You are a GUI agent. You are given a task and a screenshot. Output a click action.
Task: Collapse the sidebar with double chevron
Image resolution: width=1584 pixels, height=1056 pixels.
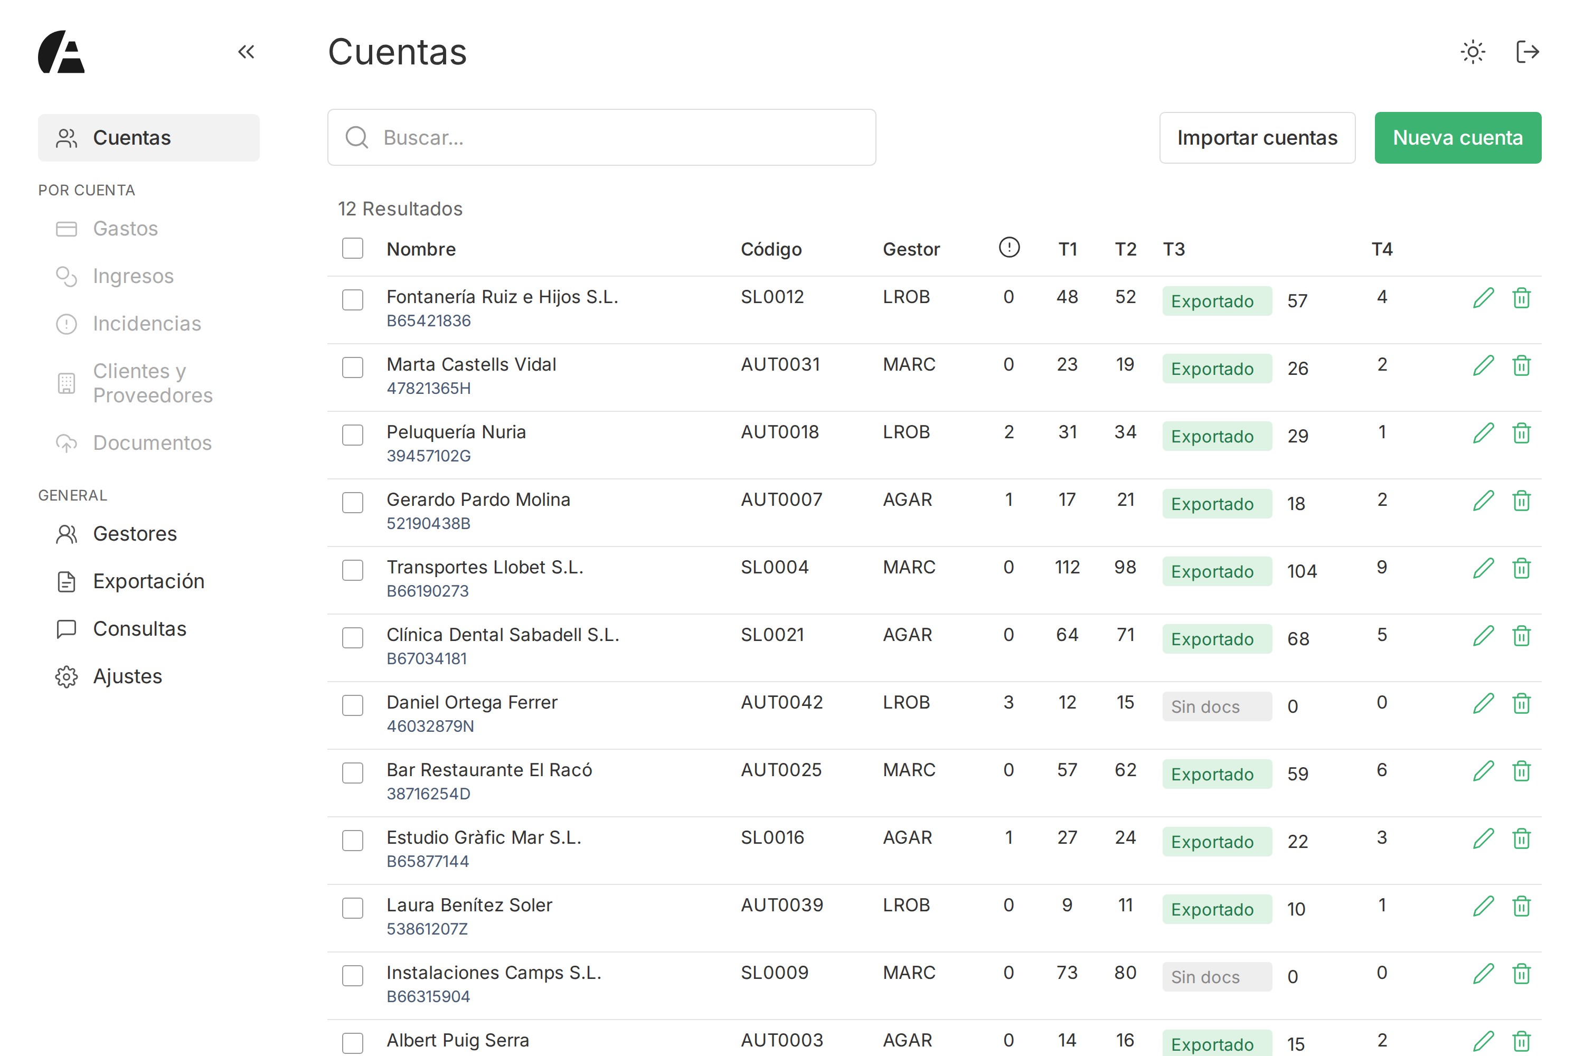coord(246,52)
